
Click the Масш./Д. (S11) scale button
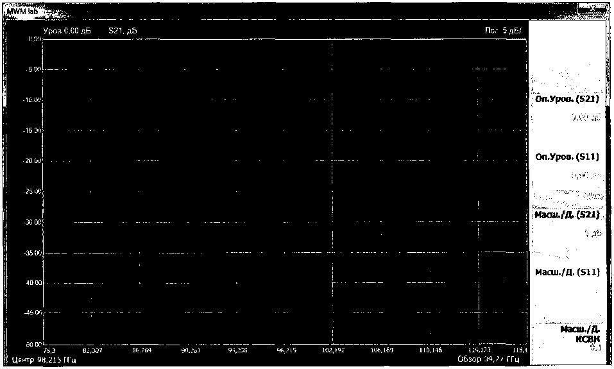[x=567, y=272]
